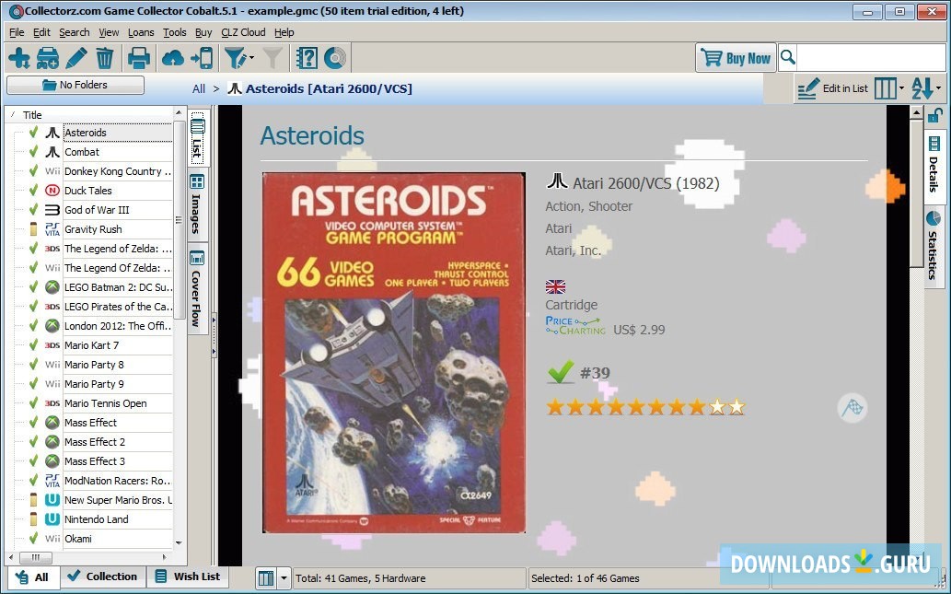Viewport: 951px width, 594px height.
Task: Select Duck Tales in the game list
Action: click(88, 191)
